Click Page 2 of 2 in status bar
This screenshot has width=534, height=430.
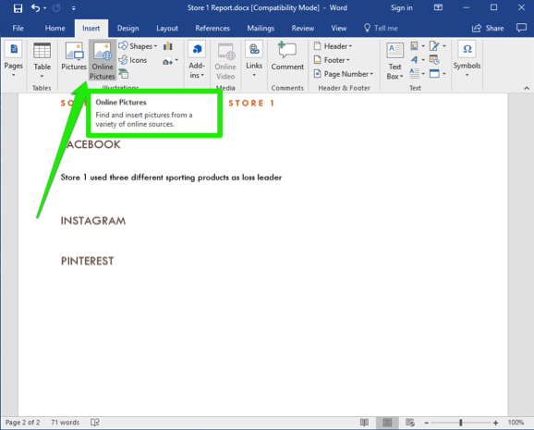point(22,423)
